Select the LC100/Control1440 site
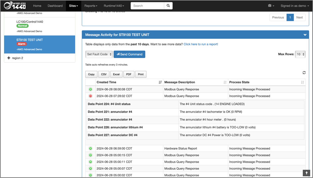313x178 pixels. point(30,22)
